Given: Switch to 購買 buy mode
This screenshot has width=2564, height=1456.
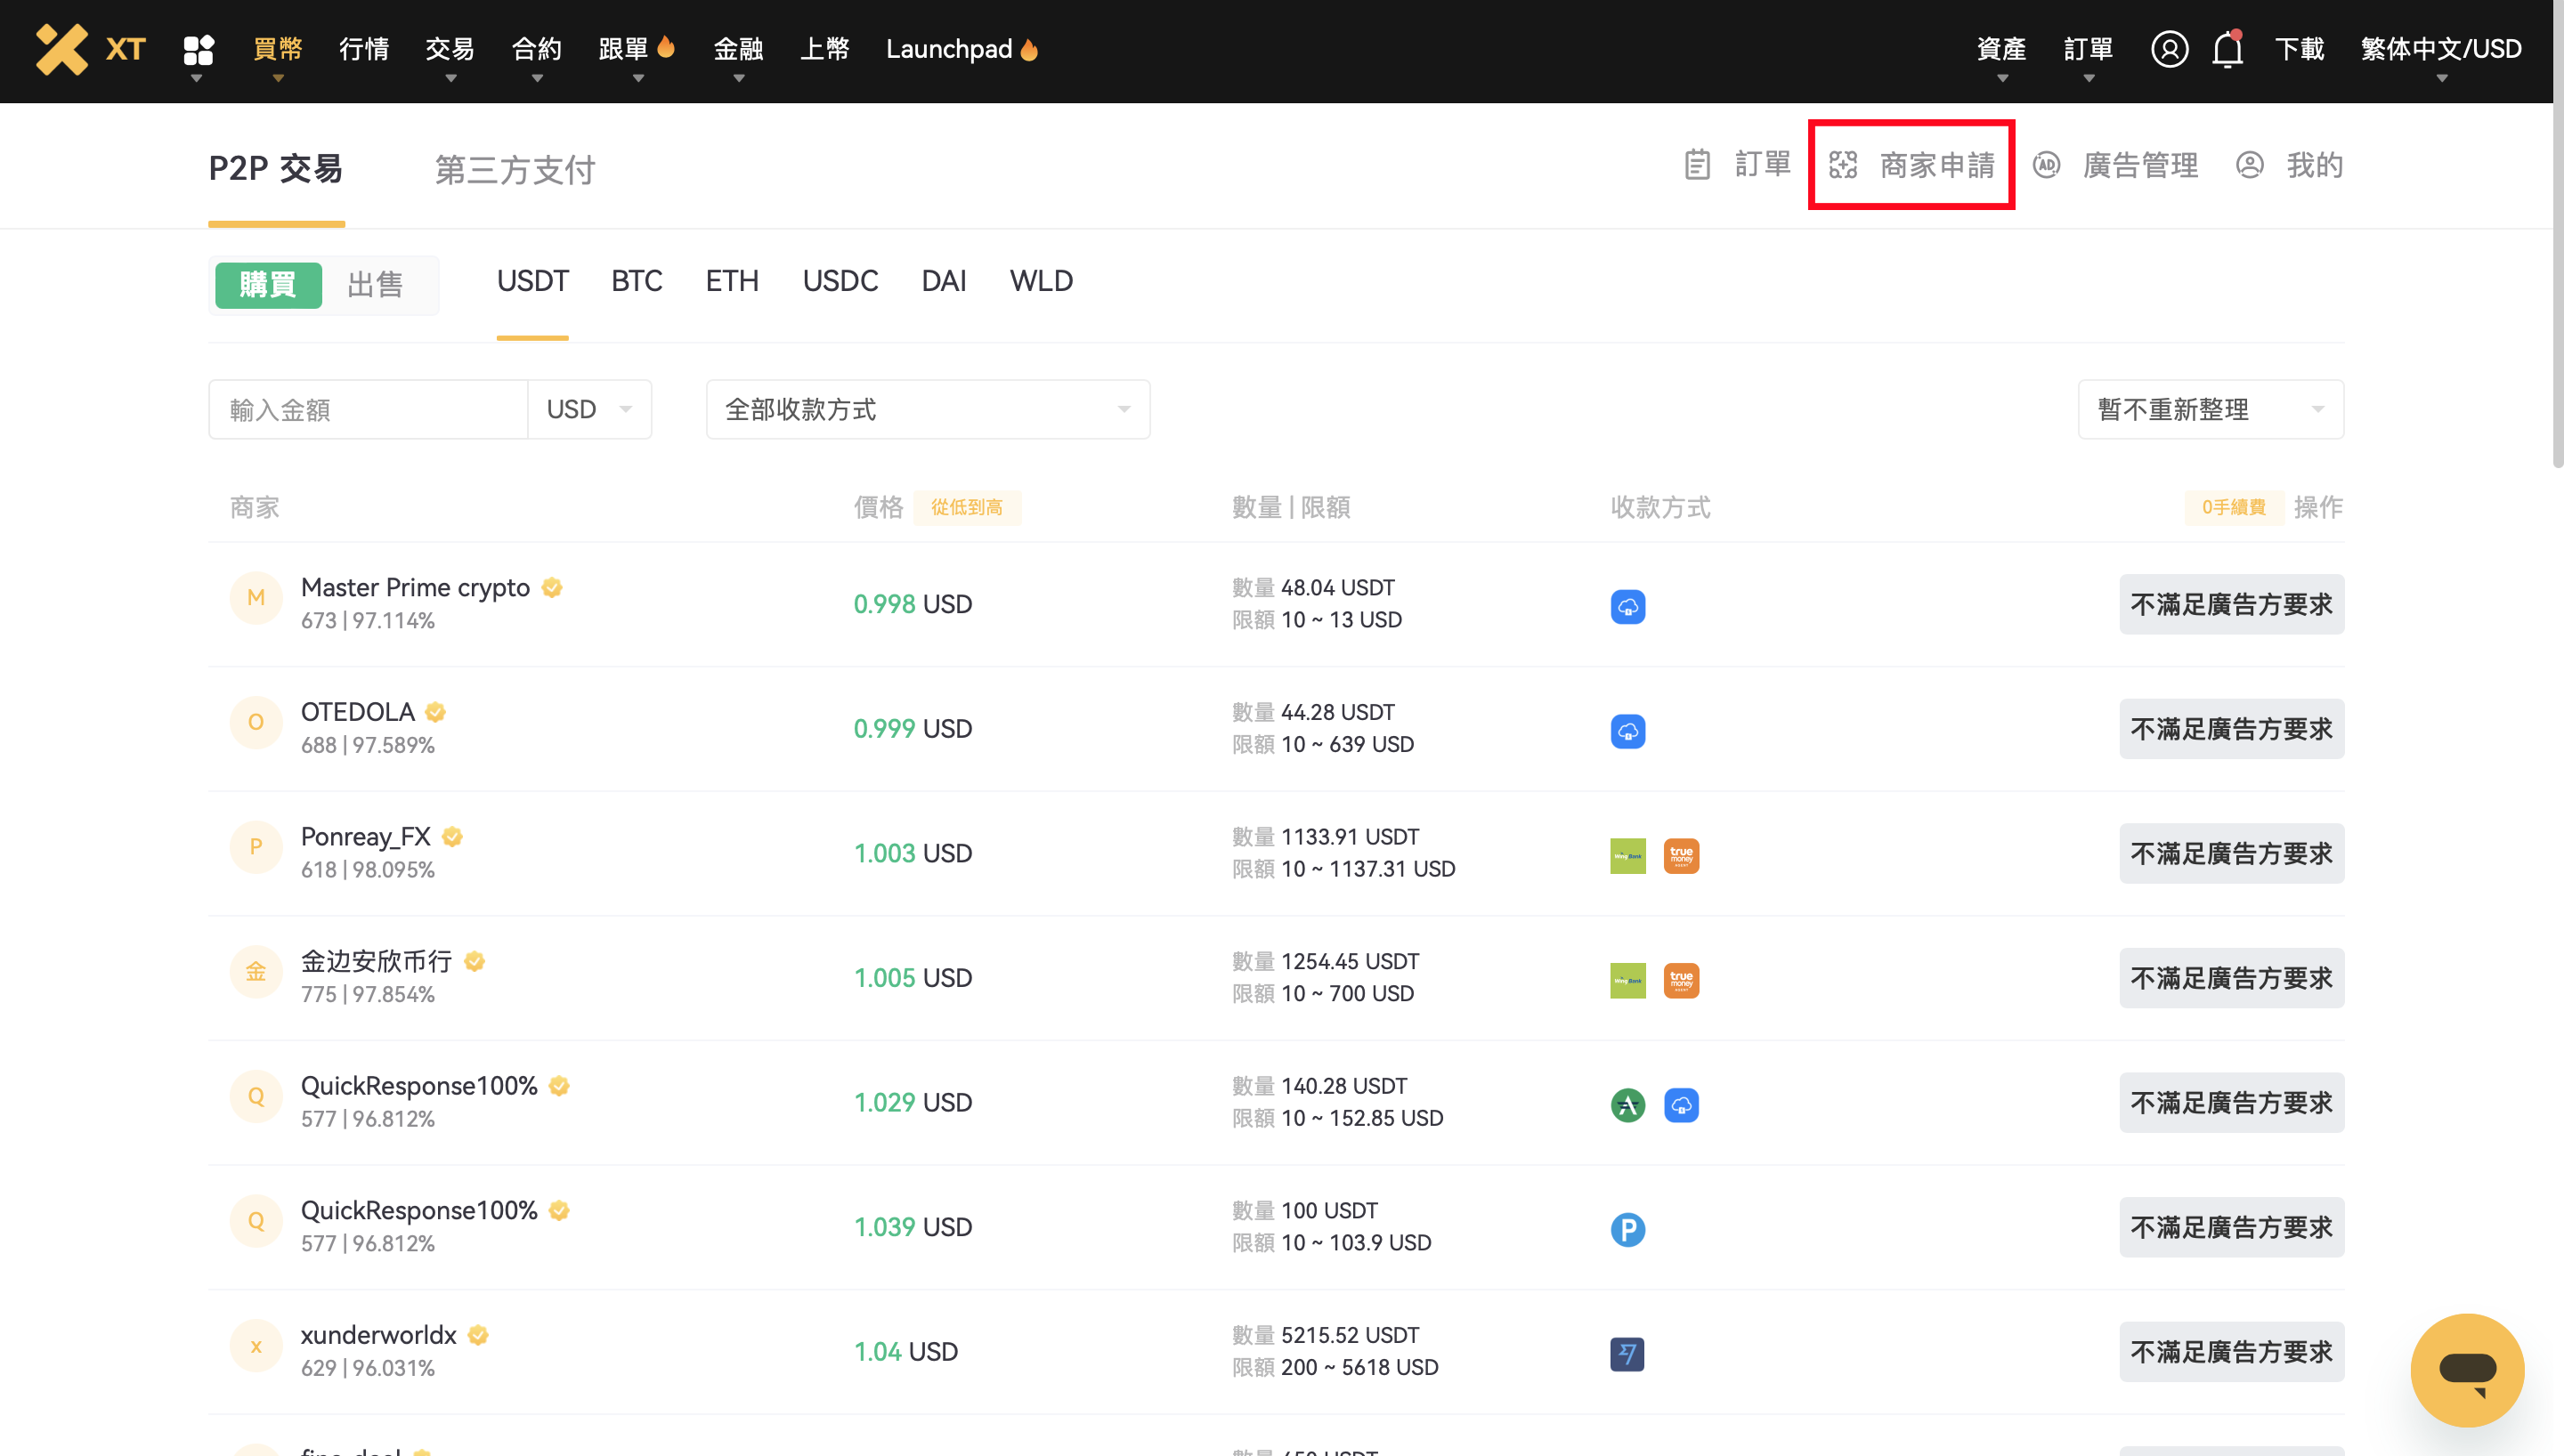Looking at the screenshot, I should 268,285.
